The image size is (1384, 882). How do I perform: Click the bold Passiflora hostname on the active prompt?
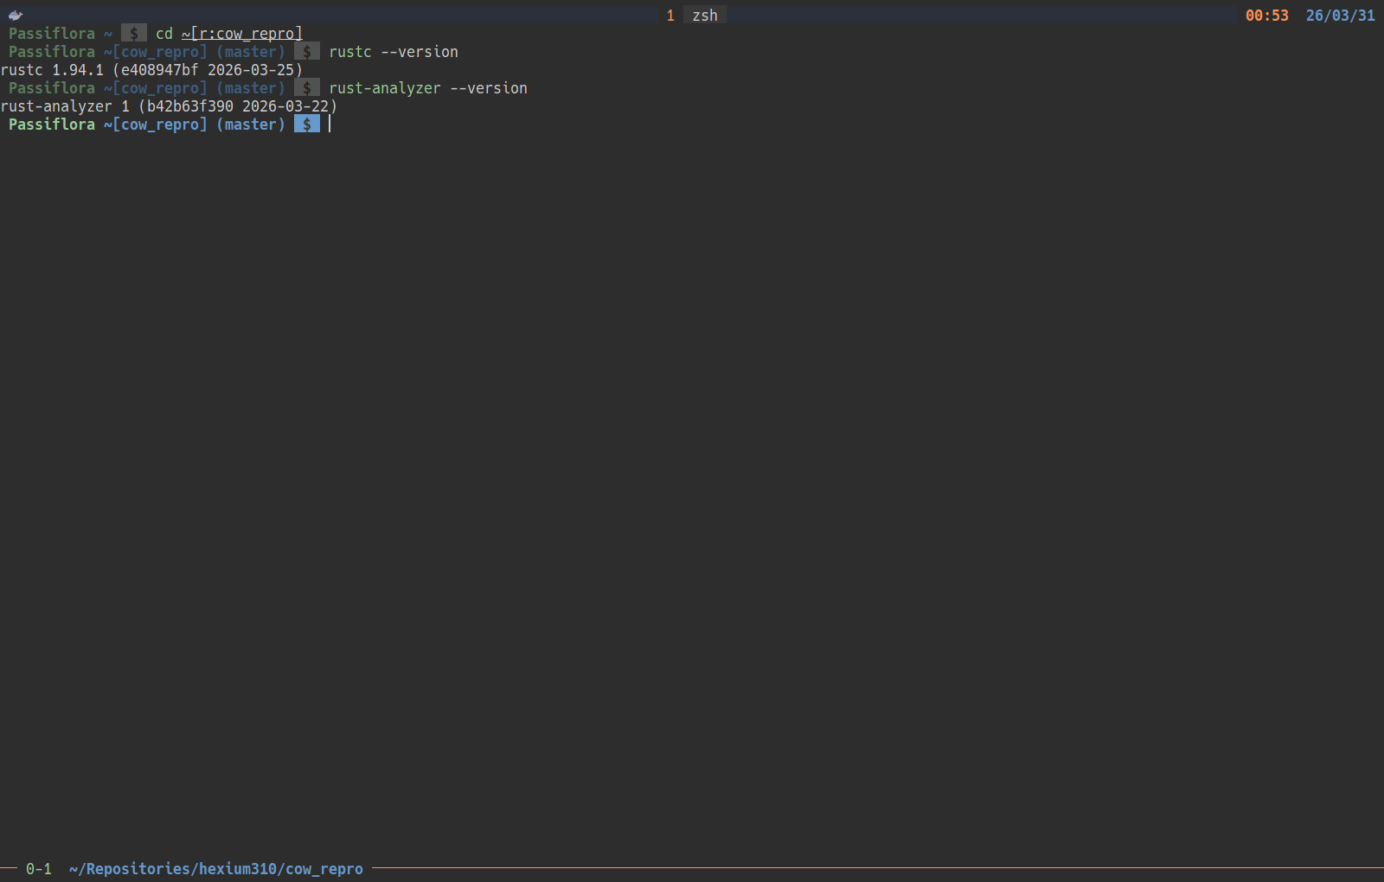(x=52, y=125)
